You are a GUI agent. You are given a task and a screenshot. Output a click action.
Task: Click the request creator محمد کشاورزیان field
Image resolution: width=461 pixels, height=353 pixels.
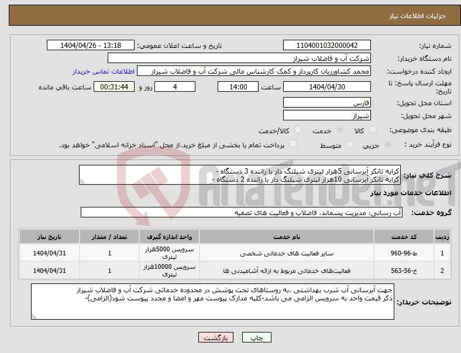coord(254,71)
